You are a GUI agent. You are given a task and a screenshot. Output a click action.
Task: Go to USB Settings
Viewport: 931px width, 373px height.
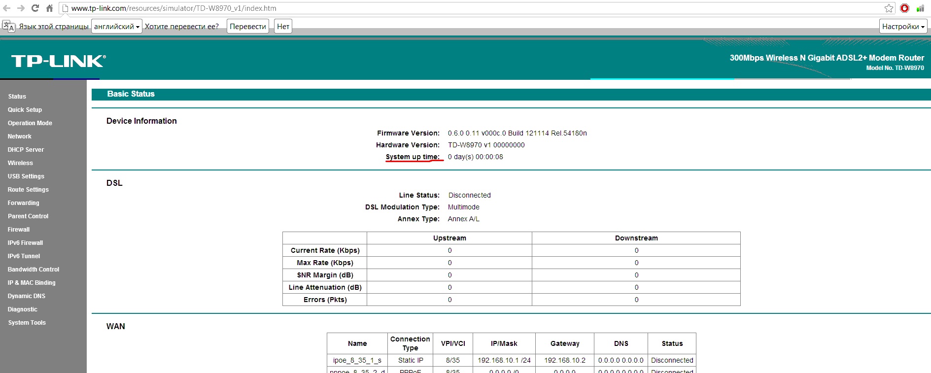point(26,176)
